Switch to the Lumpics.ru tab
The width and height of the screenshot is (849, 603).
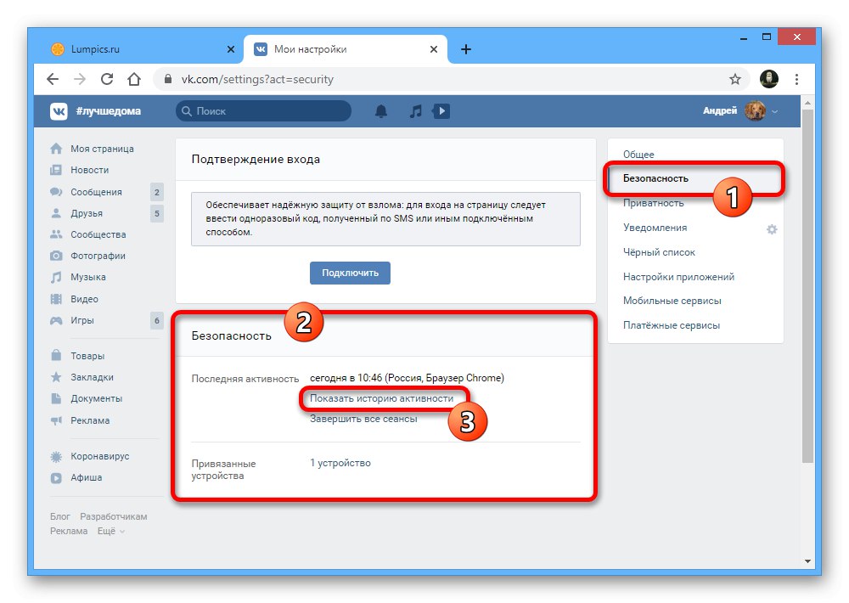pos(141,49)
